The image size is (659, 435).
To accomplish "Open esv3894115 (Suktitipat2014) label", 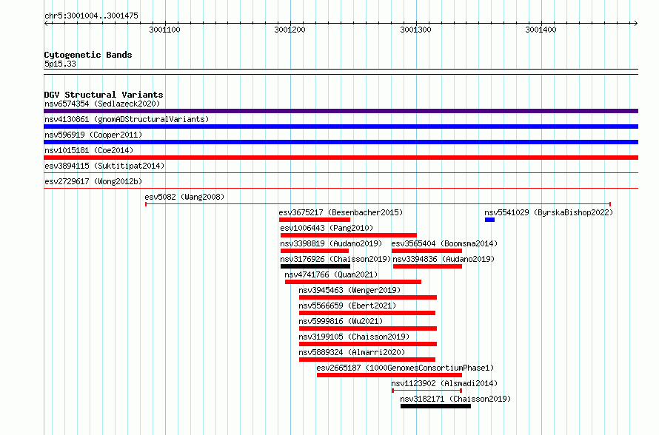I will (x=104, y=166).
